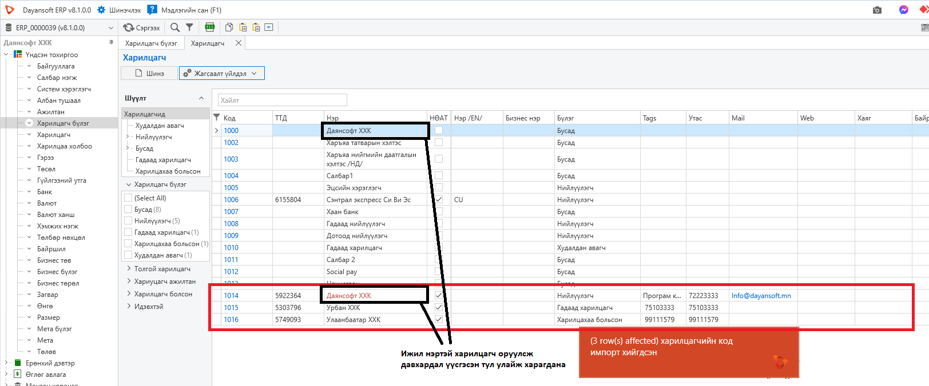Collapse the Харилцагч бүлэг filter section

(x=129, y=184)
